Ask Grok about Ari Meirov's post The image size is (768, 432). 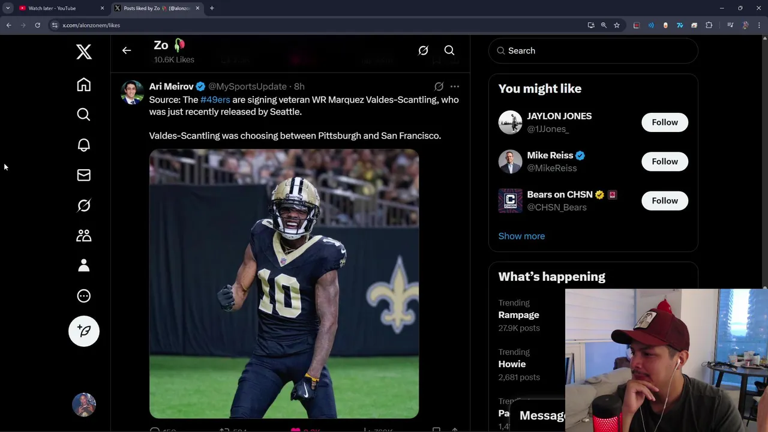[439, 86]
